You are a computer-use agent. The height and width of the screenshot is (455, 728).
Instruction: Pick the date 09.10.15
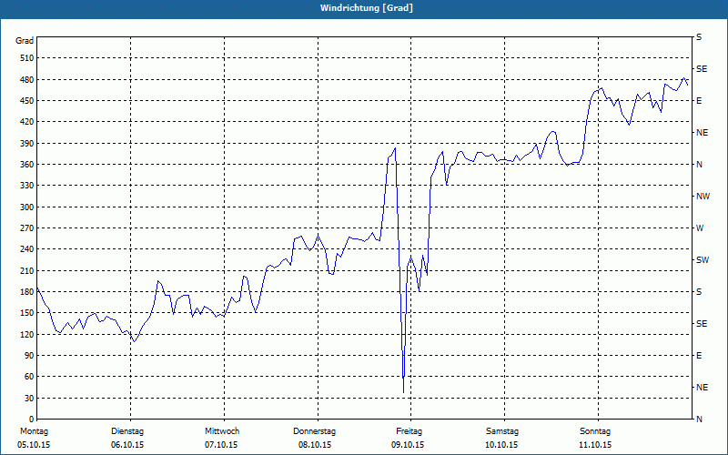coord(408,445)
